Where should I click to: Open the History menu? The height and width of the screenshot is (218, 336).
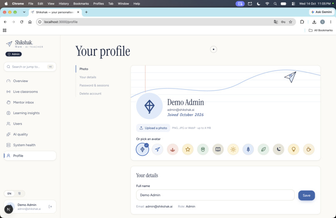point(64,4)
